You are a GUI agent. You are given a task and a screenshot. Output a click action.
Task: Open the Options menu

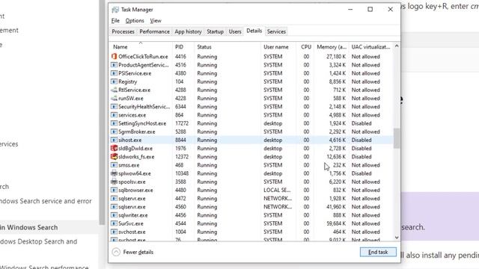click(135, 21)
